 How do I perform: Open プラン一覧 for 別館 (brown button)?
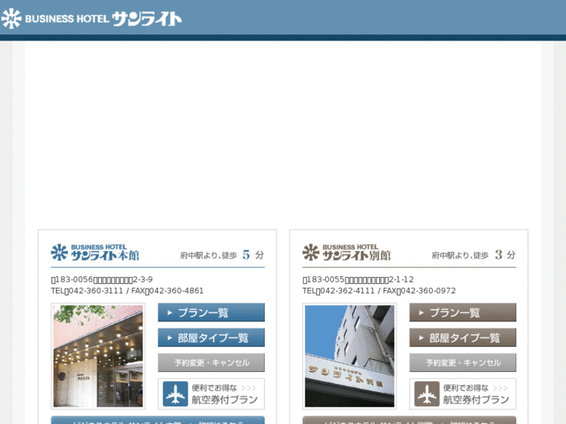point(462,313)
